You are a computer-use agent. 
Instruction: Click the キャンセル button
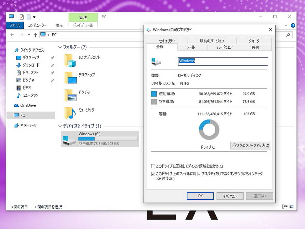(x=230, y=196)
